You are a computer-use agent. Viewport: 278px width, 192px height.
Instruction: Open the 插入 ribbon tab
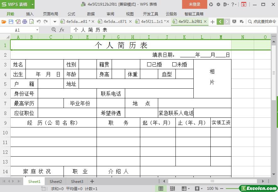pos(30,14)
